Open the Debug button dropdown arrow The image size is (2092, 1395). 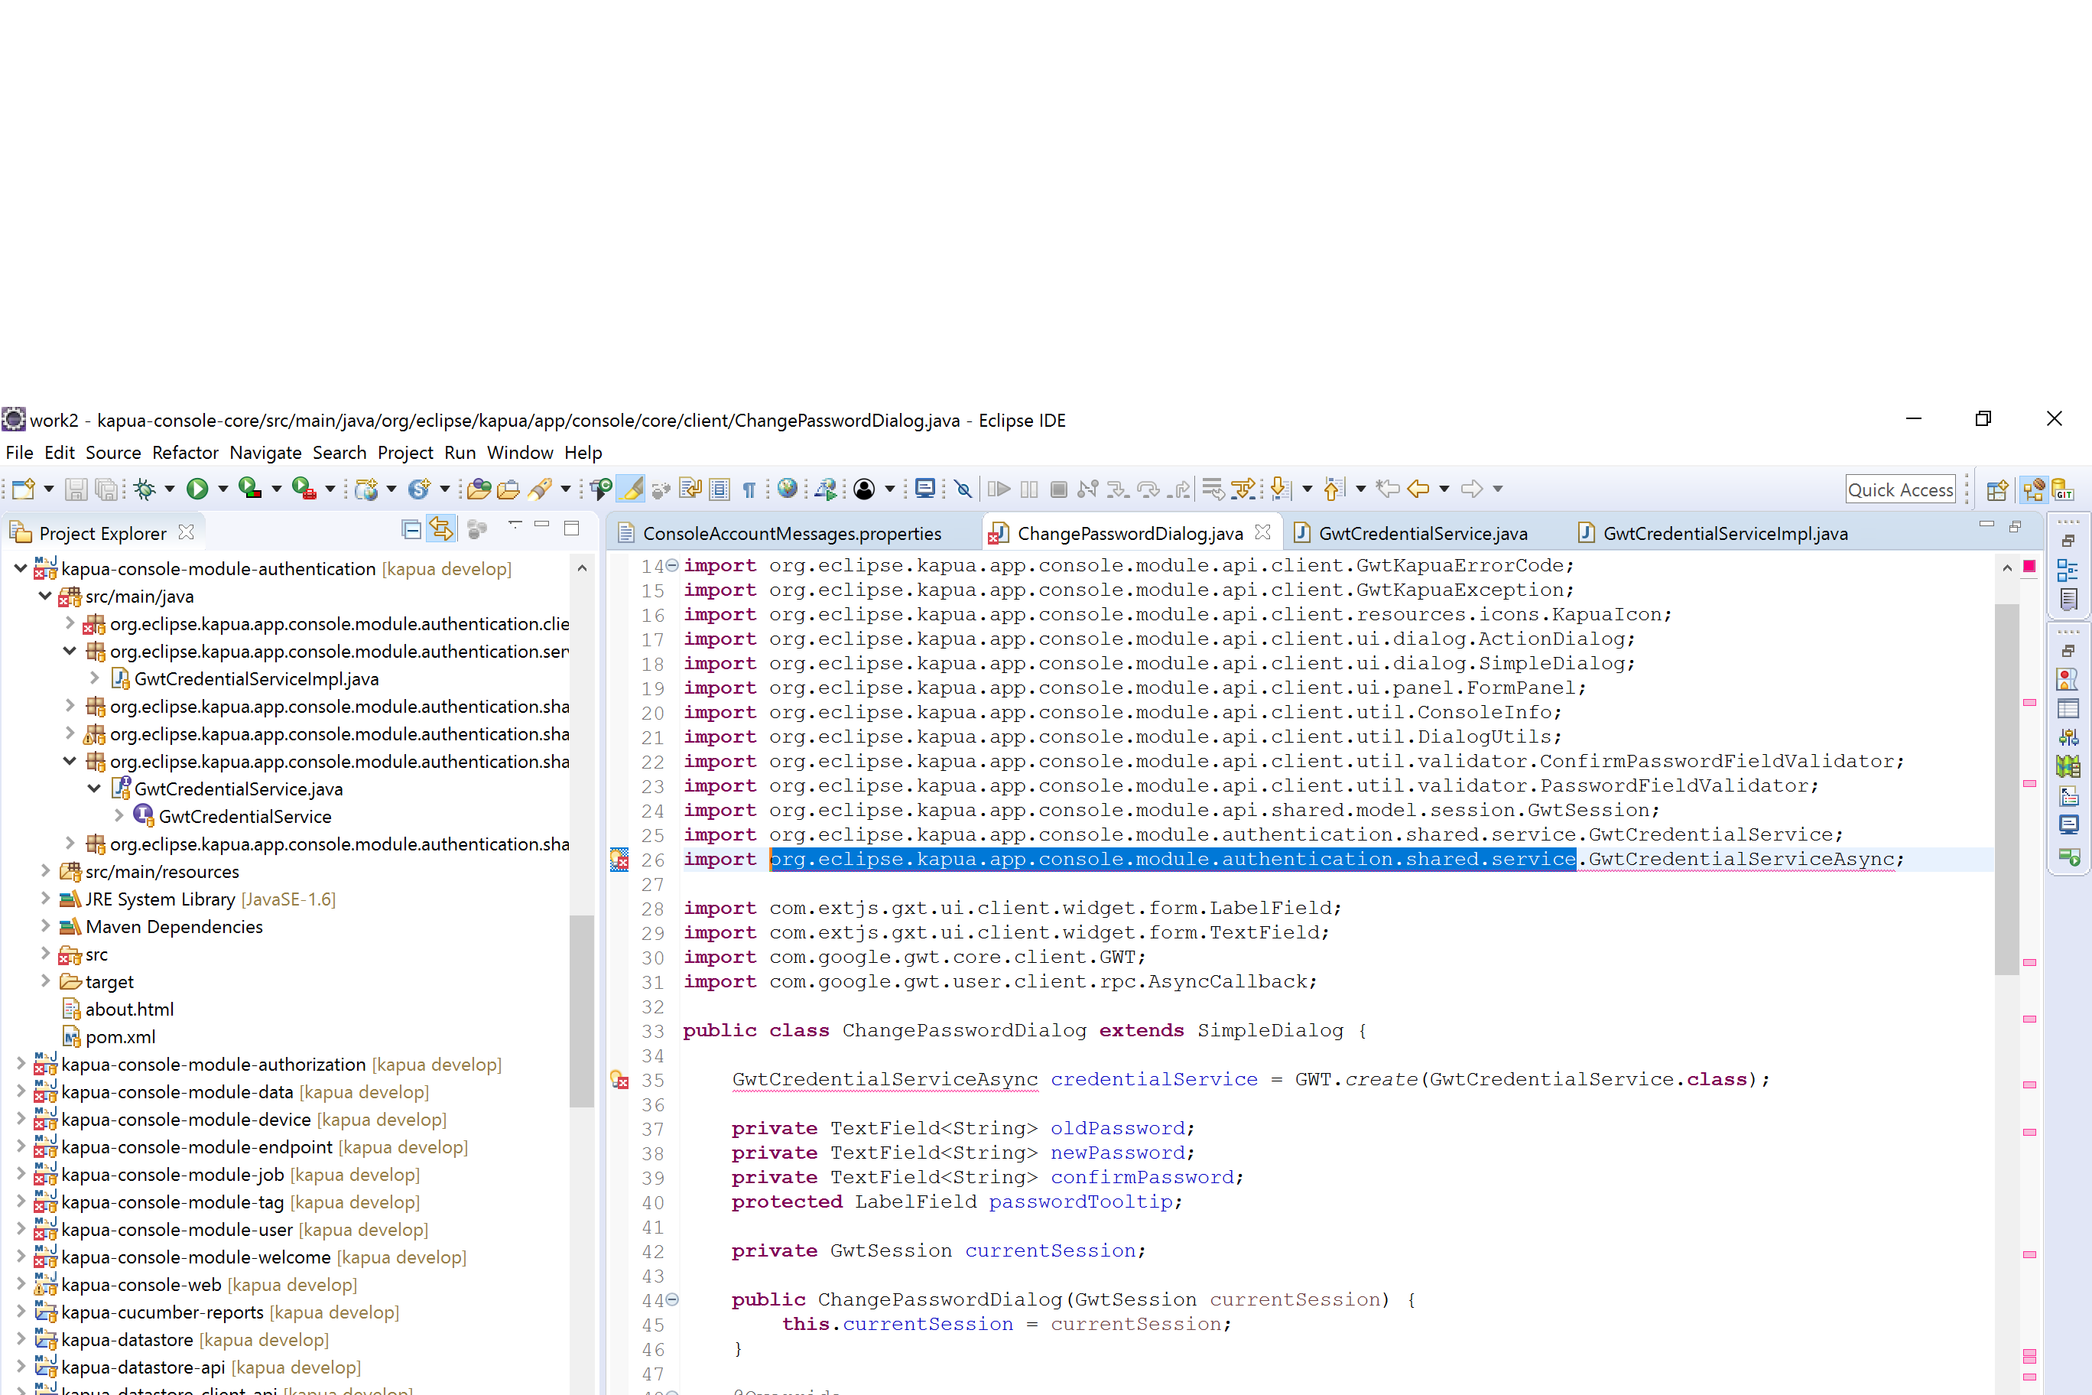tap(169, 489)
